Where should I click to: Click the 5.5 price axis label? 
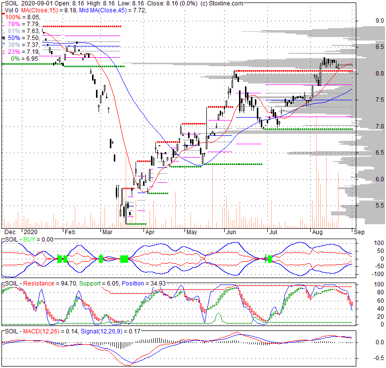(x=380, y=205)
